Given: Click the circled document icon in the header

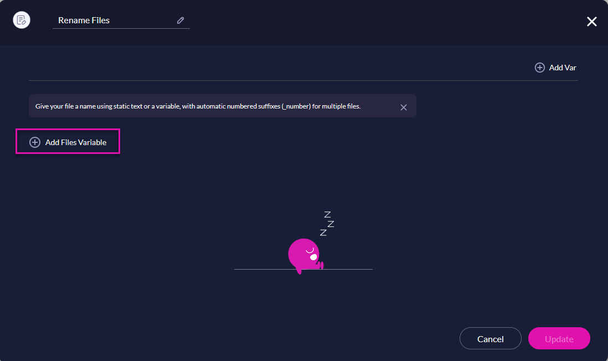Looking at the screenshot, I should tap(21, 20).
